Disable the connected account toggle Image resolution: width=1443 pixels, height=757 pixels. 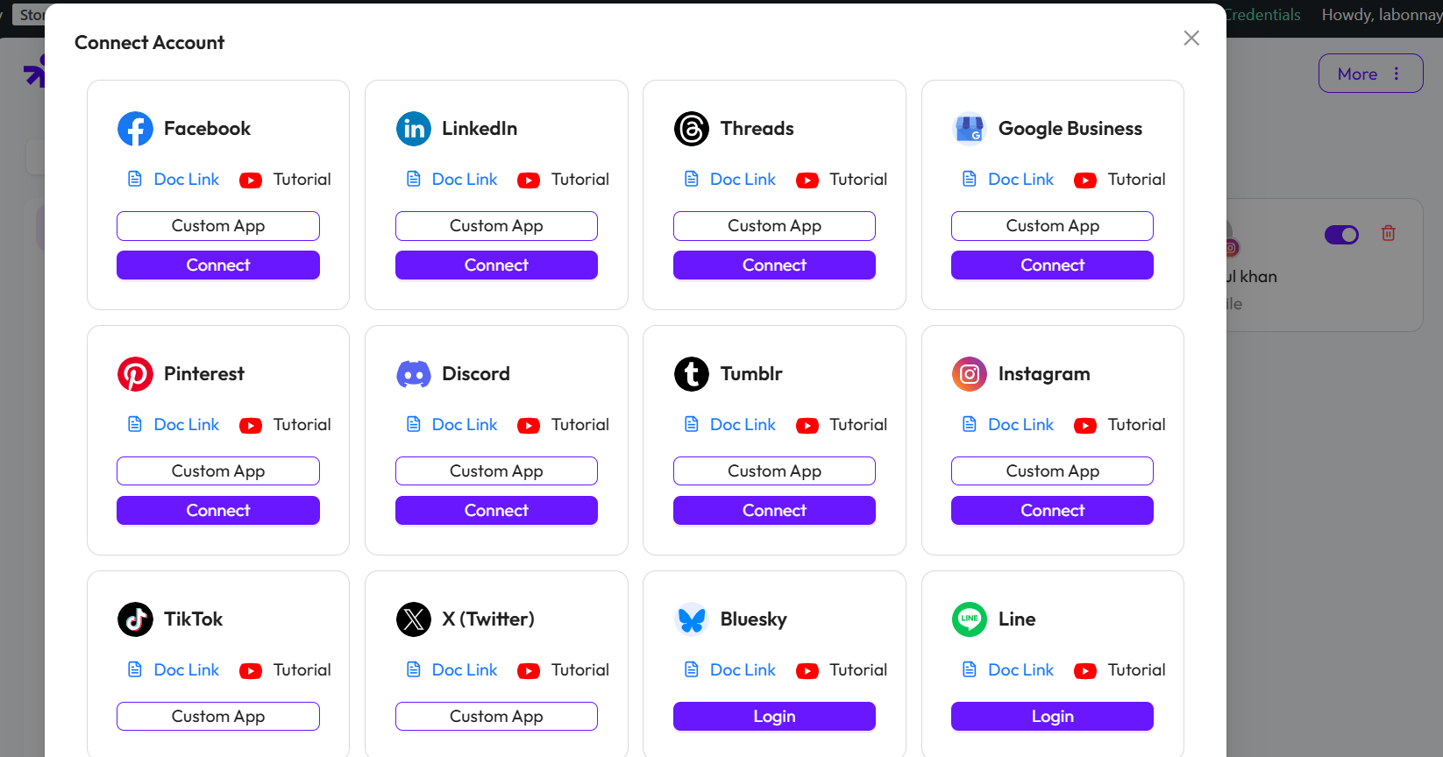[x=1341, y=235]
